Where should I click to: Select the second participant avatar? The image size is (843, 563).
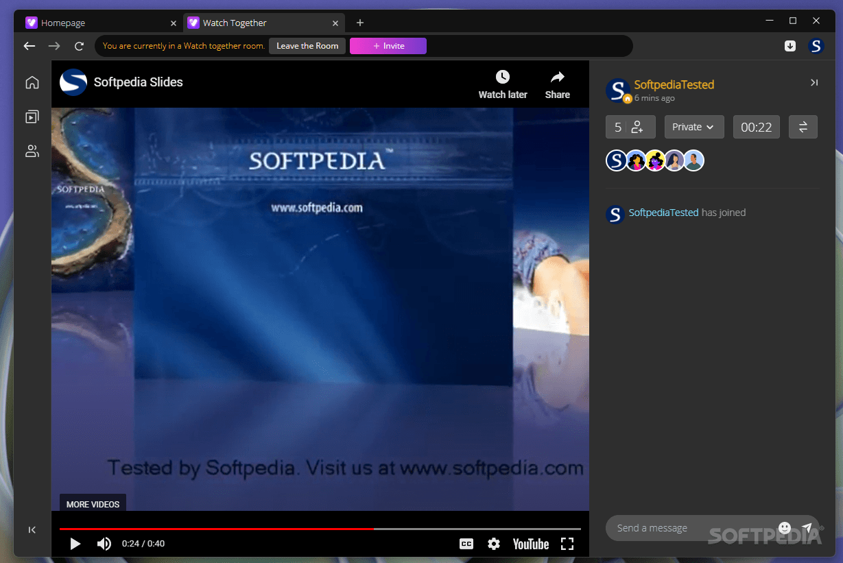pos(637,160)
